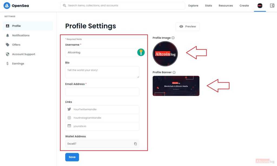The height and width of the screenshot is (166, 277).
Task: Click the Profile Banner info icon
Action: pyautogui.click(x=174, y=72)
